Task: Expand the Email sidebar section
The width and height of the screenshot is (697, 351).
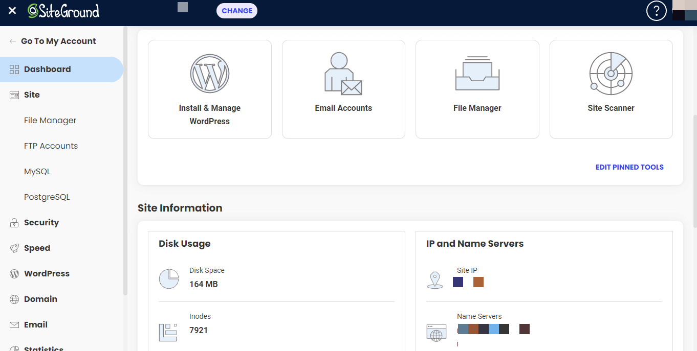Action: point(36,325)
